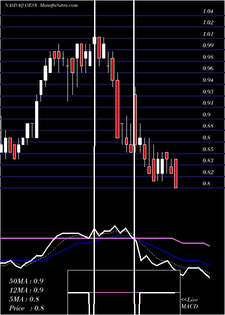225x315 pixels.
Task: Select the 1.04 price axis label
Action: pyautogui.click(x=208, y=11)
